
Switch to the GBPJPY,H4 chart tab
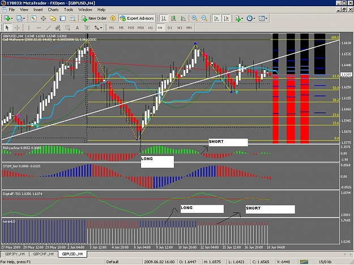(15, 254)
